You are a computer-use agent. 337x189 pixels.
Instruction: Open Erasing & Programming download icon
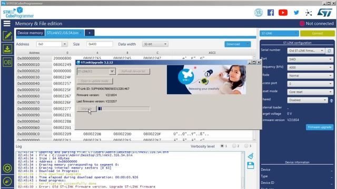coord(7,49)
